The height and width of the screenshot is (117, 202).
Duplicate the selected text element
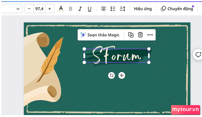[131, 35]
